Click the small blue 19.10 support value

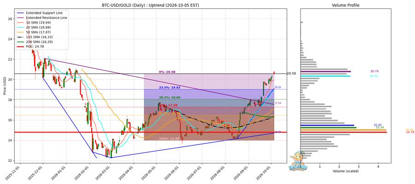point(278,87)
